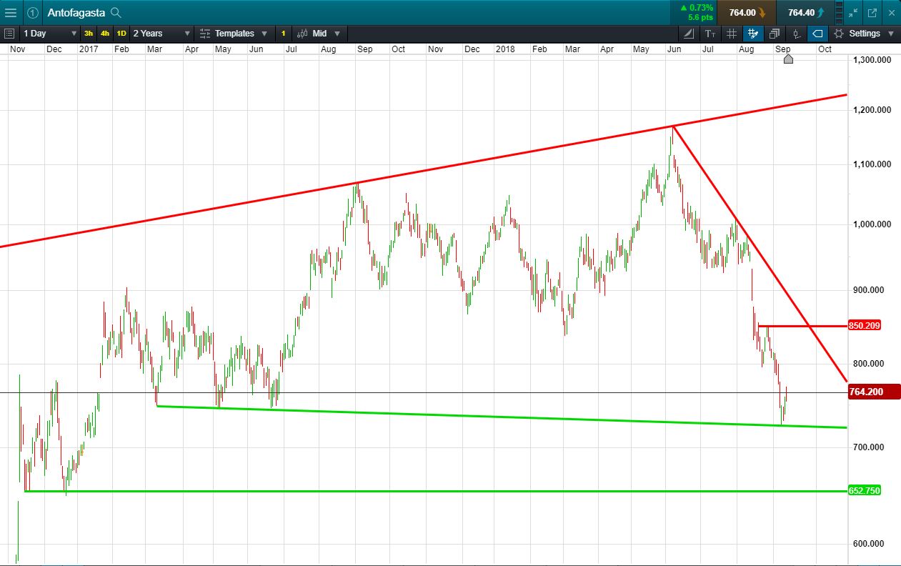The height and width of the screenshot is (566, 901).
Task: Click the 2017 label on the time axis
Action: pos(89,49)
